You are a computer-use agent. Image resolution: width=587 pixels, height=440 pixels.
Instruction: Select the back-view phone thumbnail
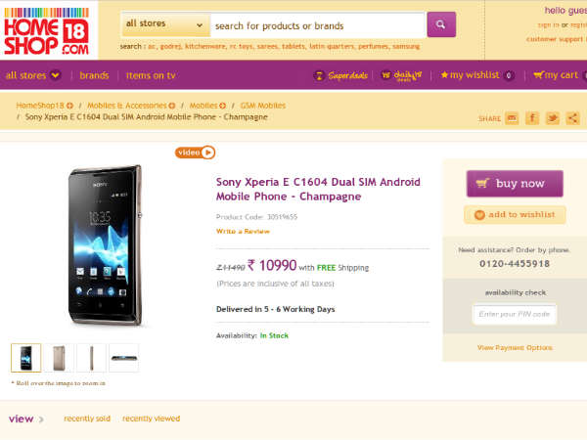(59, 358)
